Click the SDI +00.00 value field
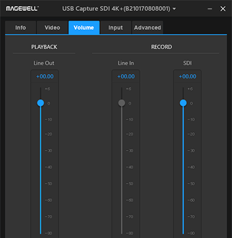 pos(187,76)
